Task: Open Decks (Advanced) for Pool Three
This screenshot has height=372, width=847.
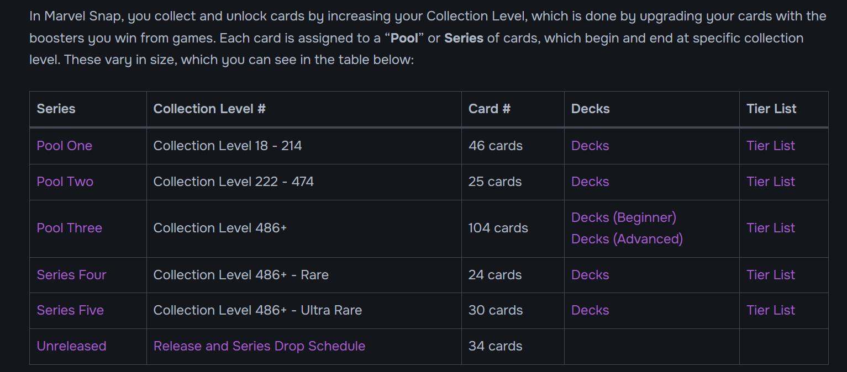Action: click(x=627, y=239)
